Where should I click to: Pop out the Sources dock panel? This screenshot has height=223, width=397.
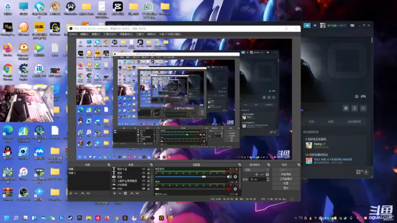coord(151,165)
